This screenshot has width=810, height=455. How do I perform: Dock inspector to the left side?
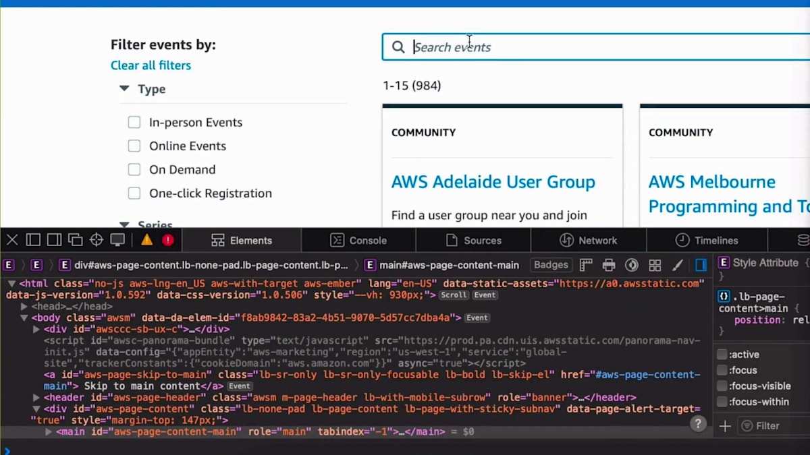click(x=33, y=240)
